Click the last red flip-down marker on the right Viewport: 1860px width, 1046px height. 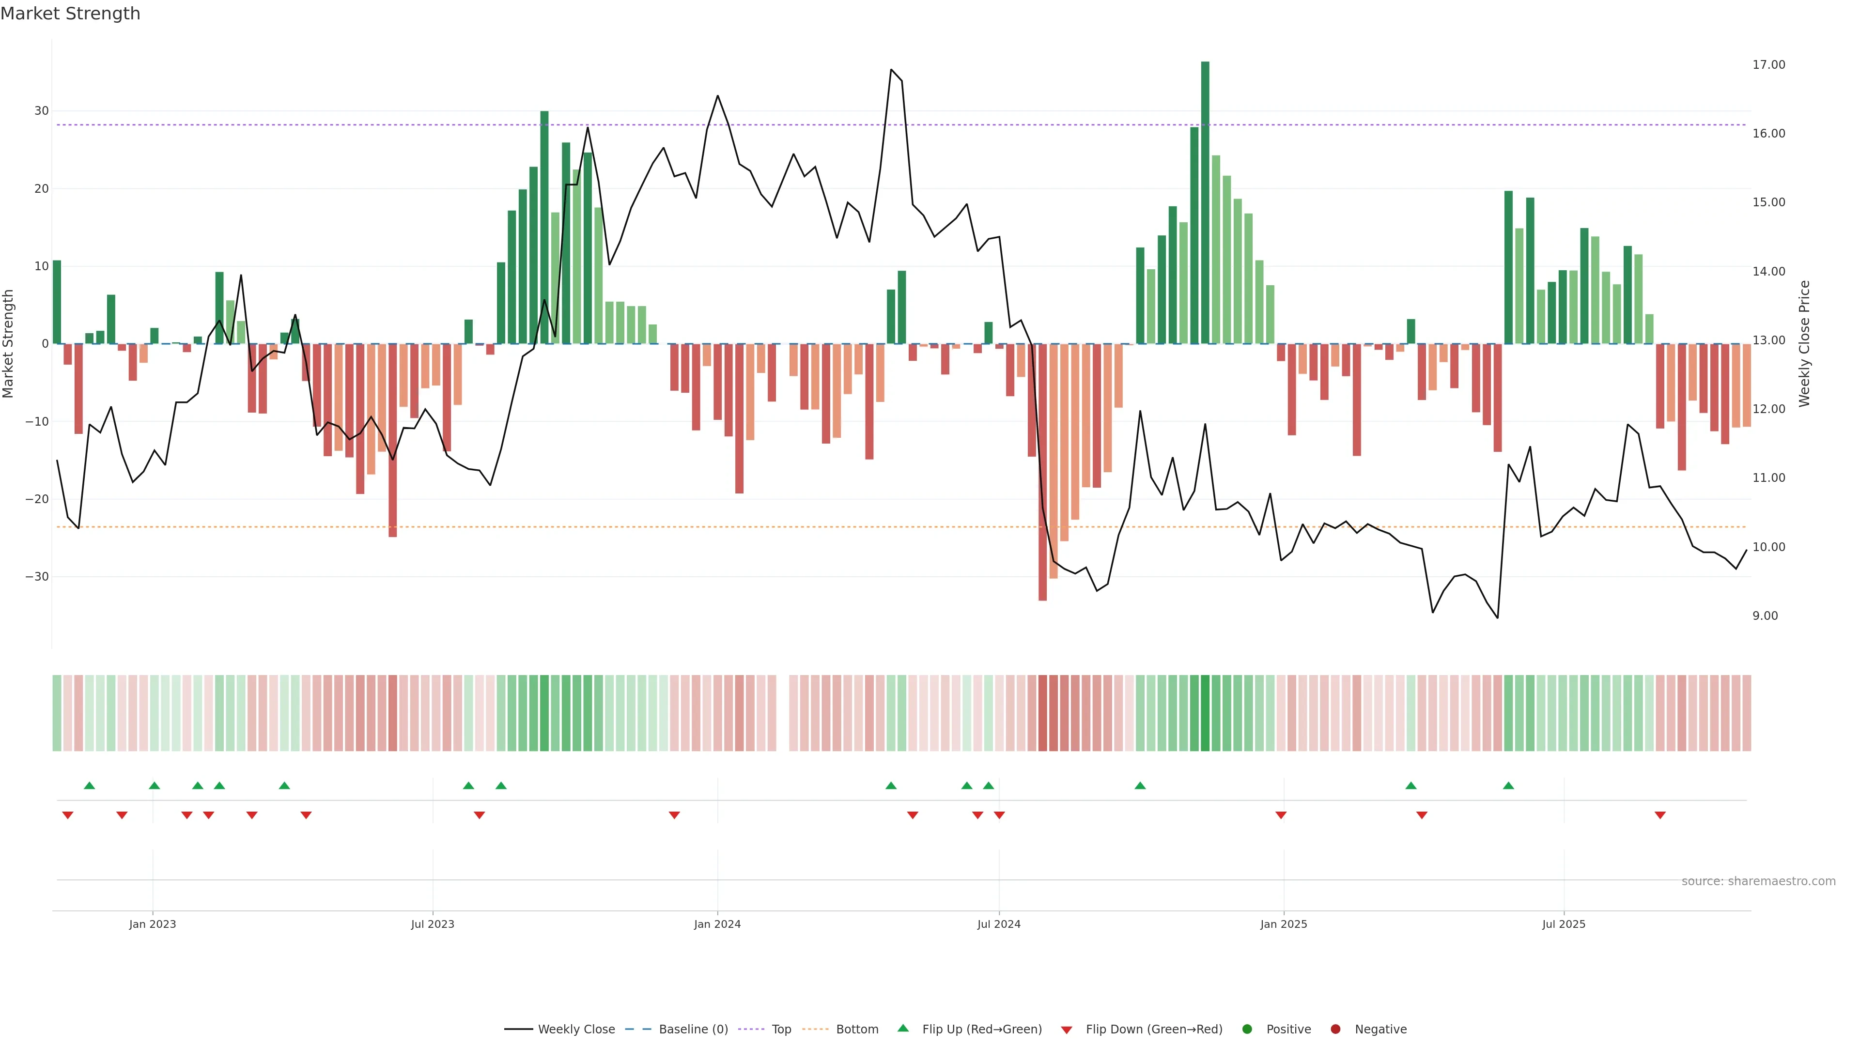click(1660, 815)
